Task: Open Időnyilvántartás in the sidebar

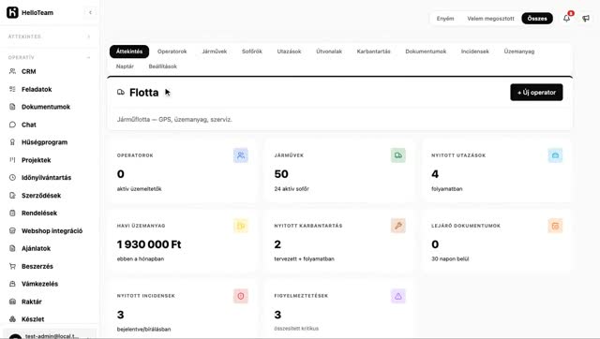Action: coord(50,178)
